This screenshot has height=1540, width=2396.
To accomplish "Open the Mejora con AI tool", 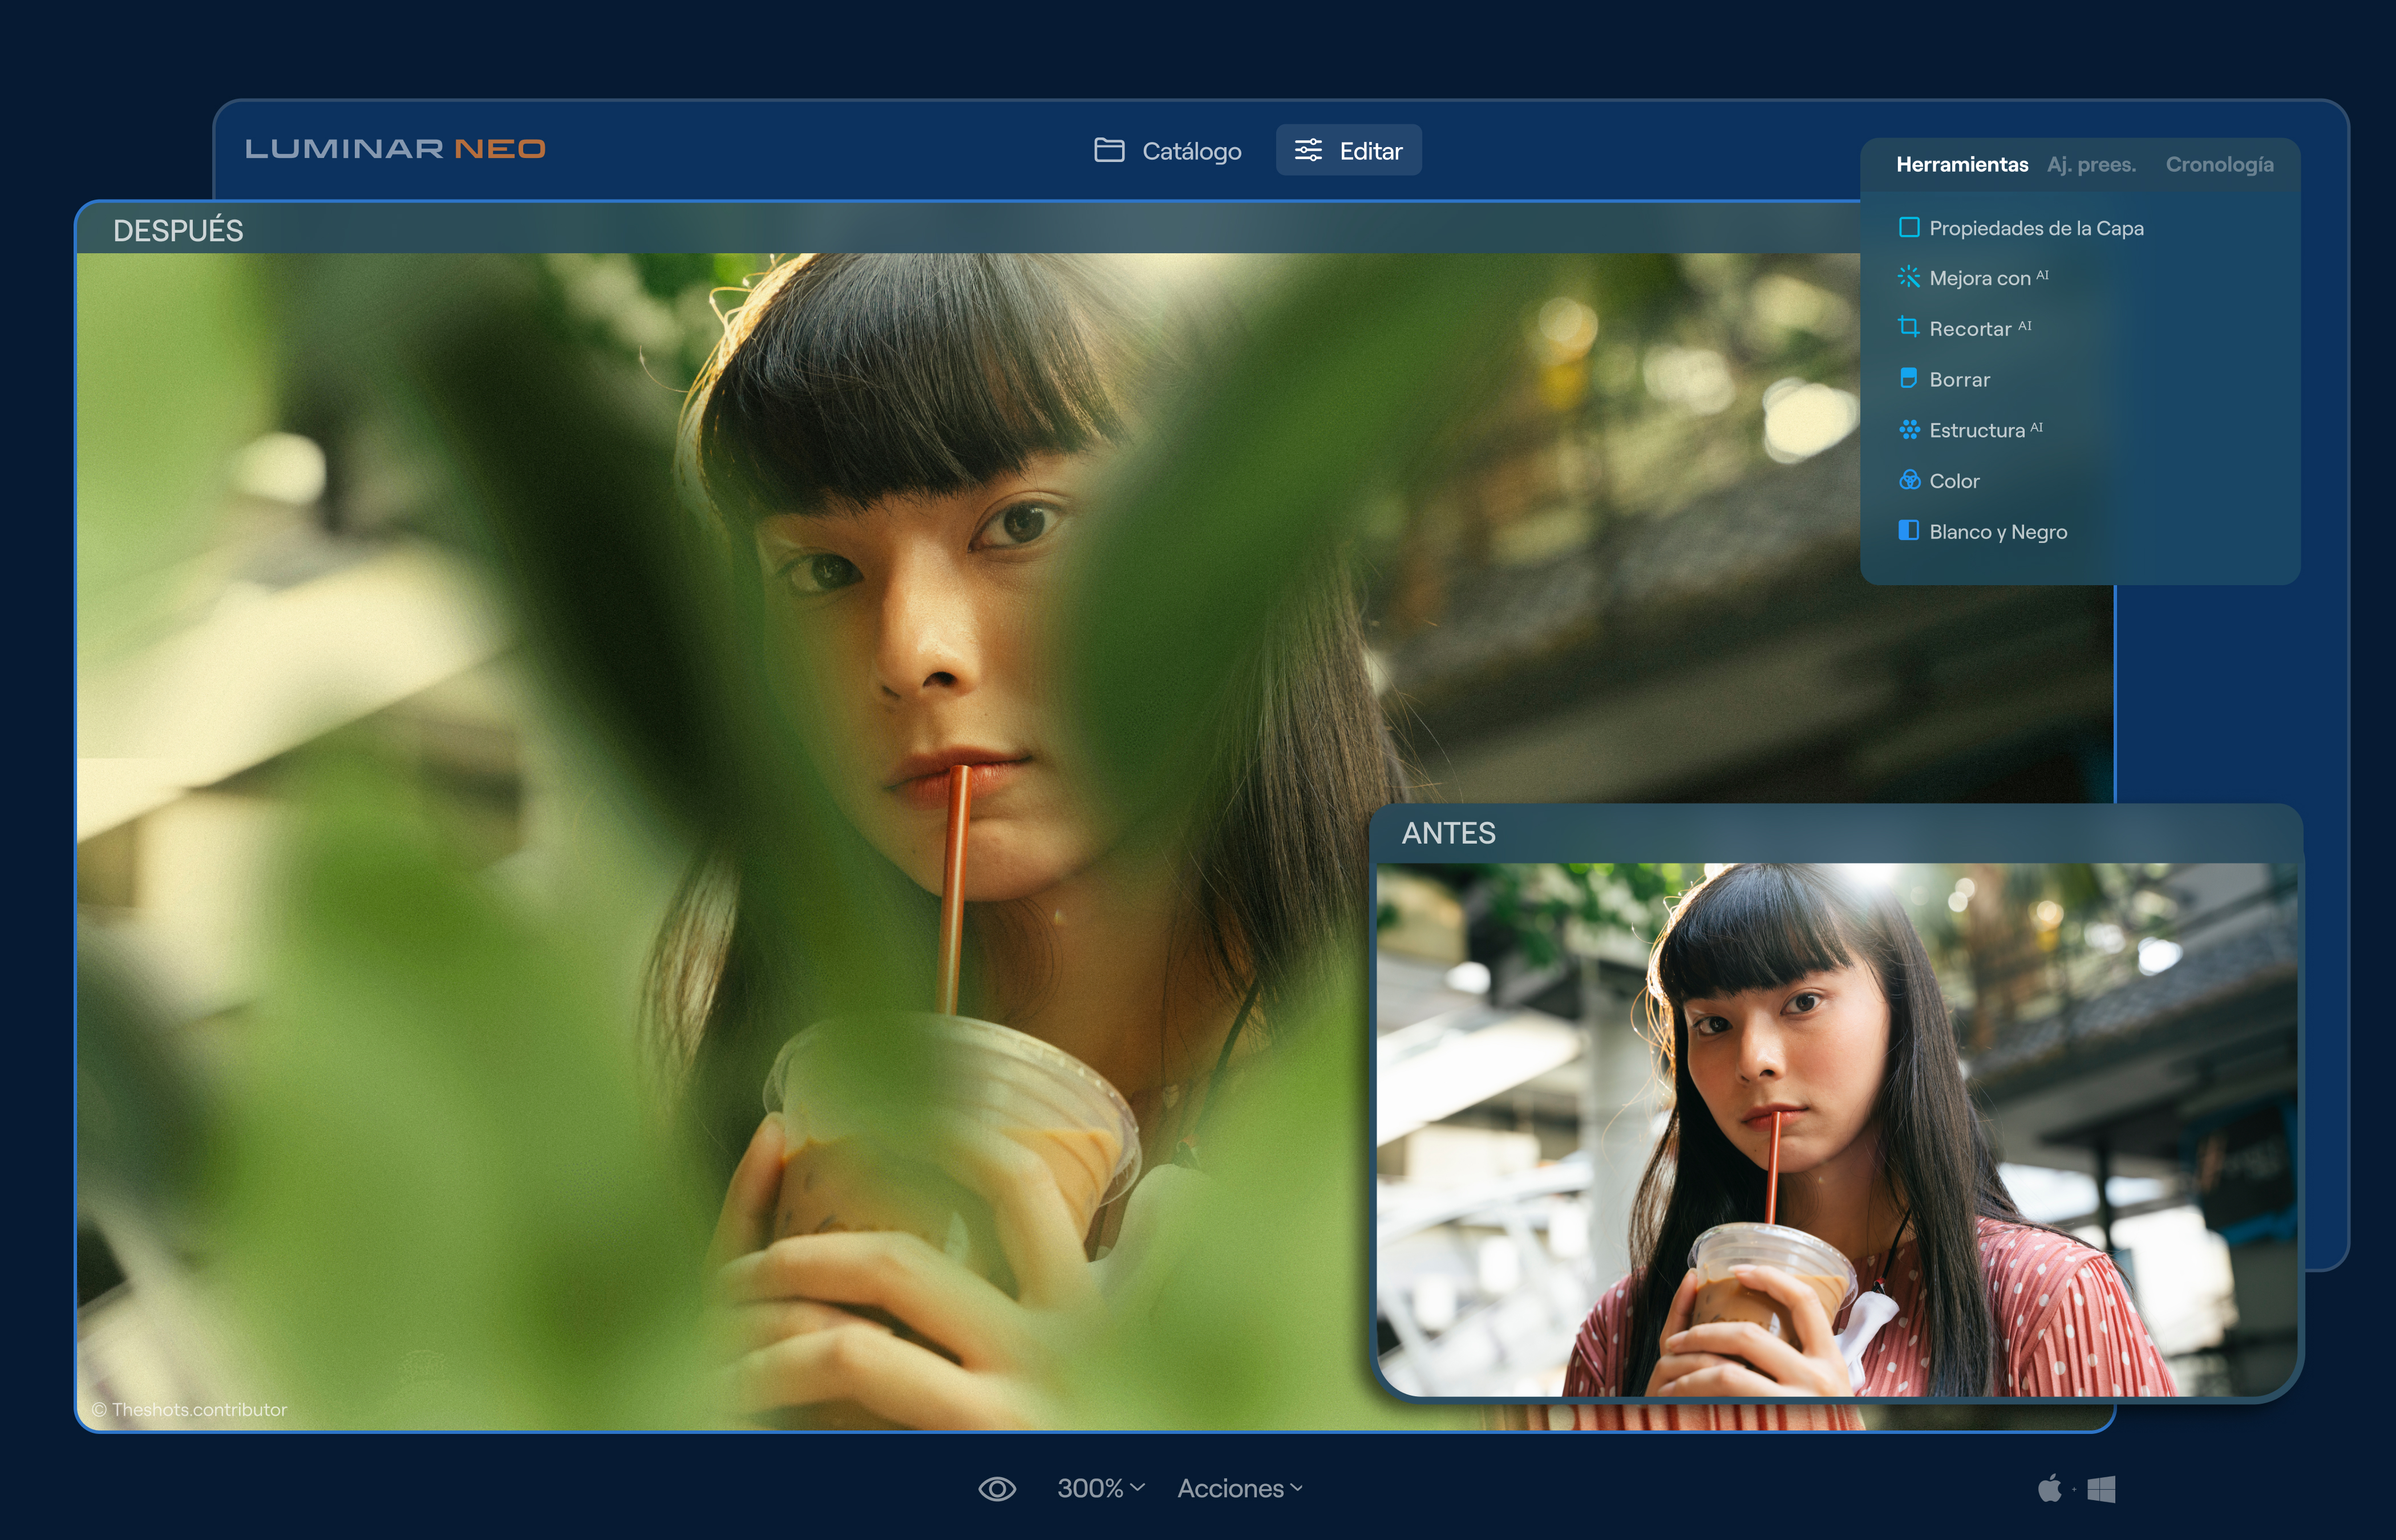I will [x=1974, y=278].
